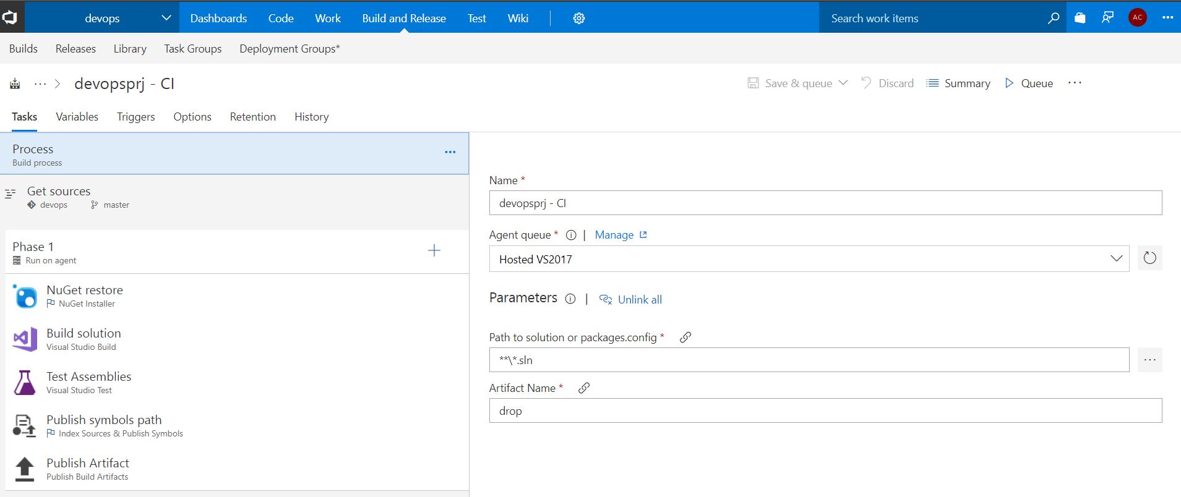Open the settings gear in top bar

579,19
